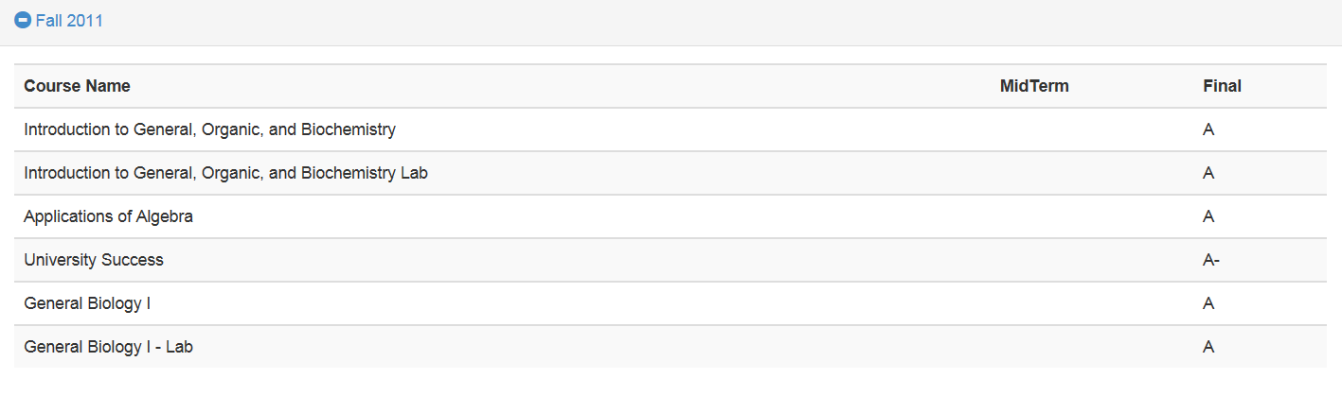Select the Applications of Algebra course
1342x396 pixels.
click(108, 216)
